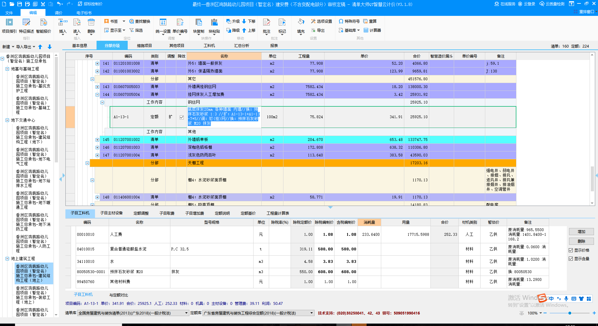Open the 清单库 dropdown
Viewport: 598px width, 326px height.
point(186,313)
